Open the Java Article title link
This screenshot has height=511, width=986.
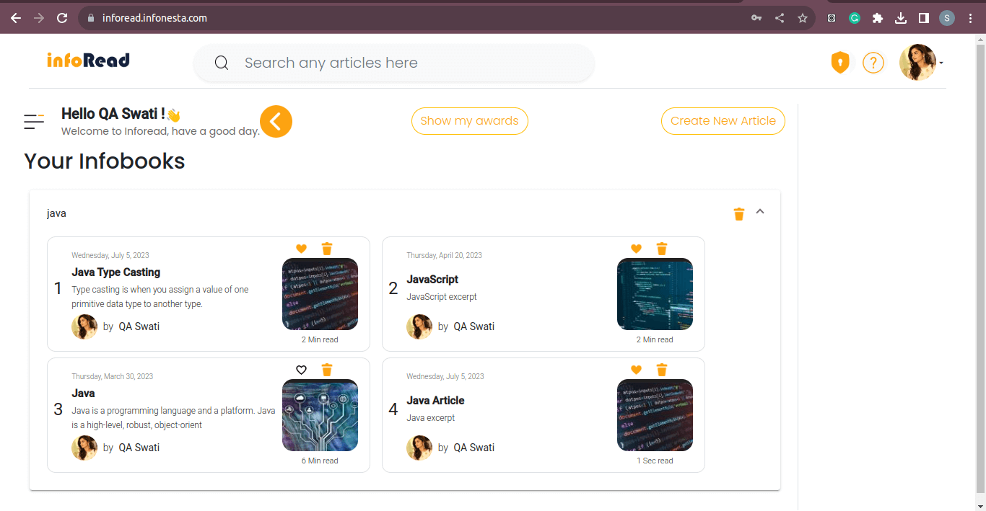[x=435, y=401]
